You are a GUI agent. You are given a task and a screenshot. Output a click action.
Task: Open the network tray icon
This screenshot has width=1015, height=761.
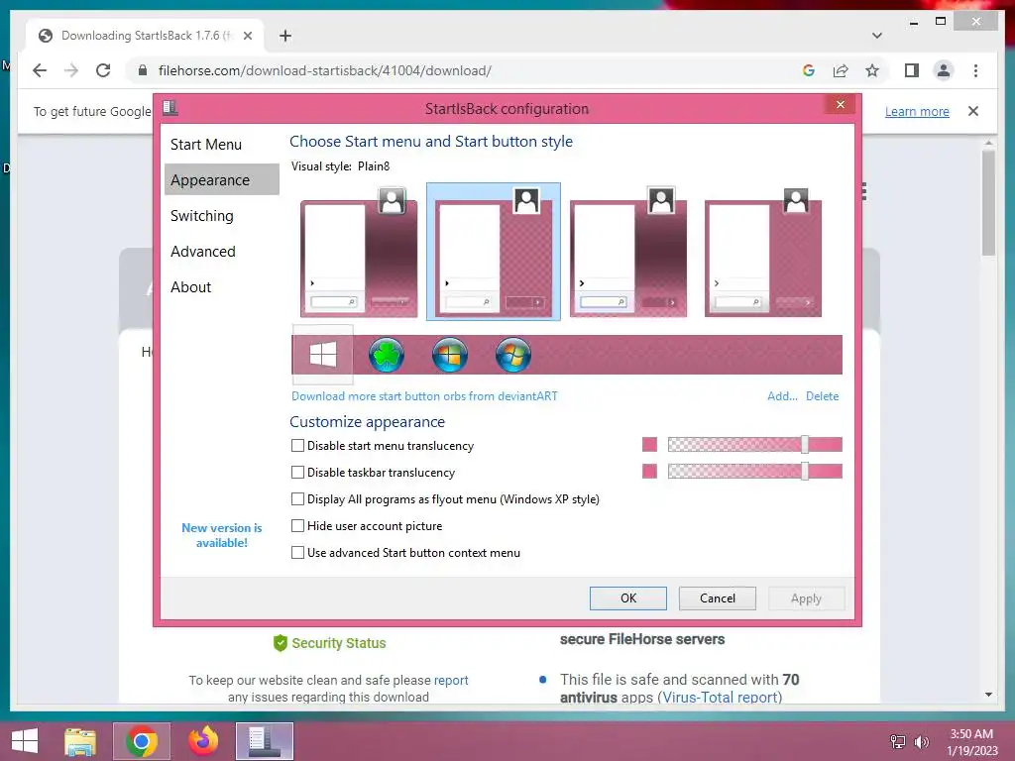[898, 741]
